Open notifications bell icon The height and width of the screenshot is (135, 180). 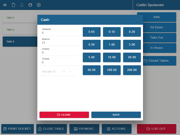[22, 5]
